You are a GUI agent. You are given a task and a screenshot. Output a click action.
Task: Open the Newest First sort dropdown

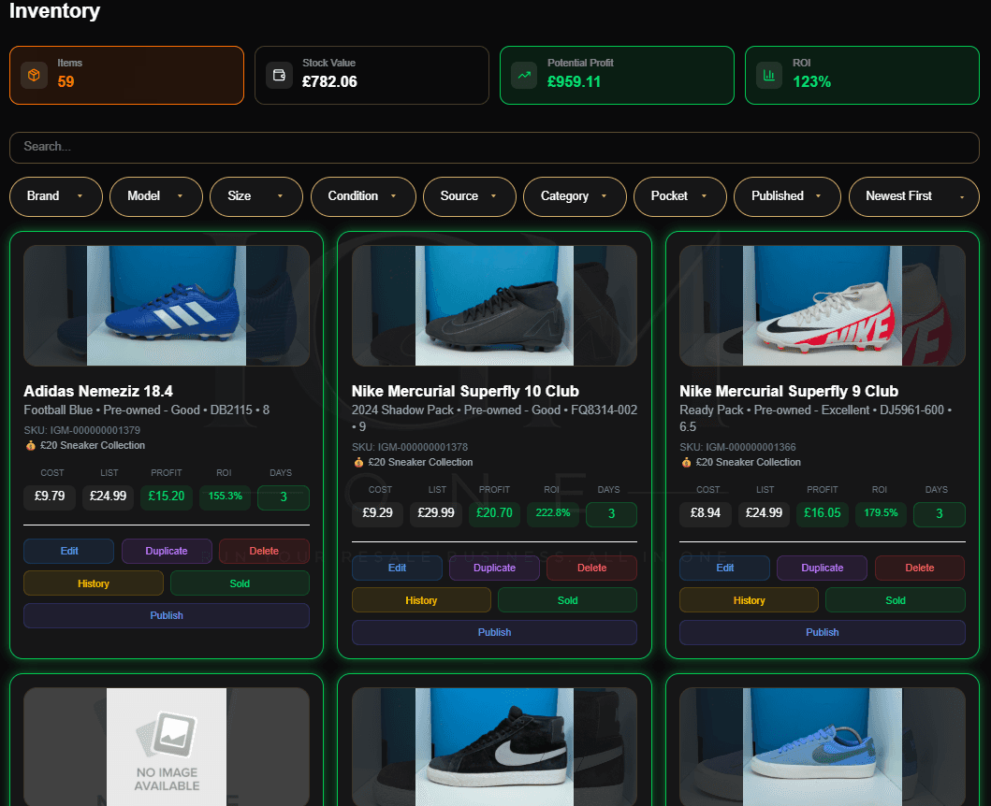tap(914, 196)
